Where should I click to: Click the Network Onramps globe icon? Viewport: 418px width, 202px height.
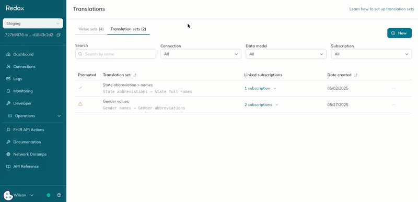coord(8,155)
